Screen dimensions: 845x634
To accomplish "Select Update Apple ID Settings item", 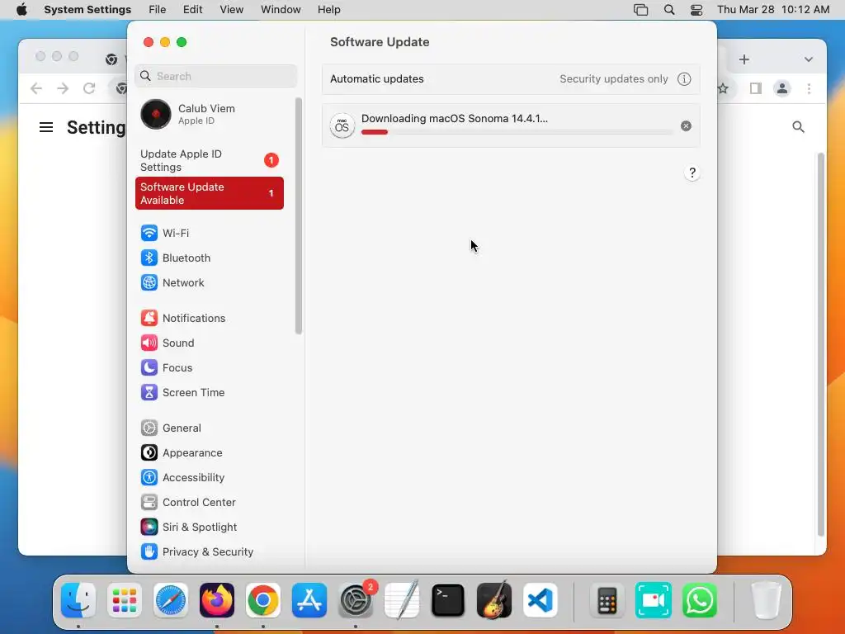I will 209,161.
